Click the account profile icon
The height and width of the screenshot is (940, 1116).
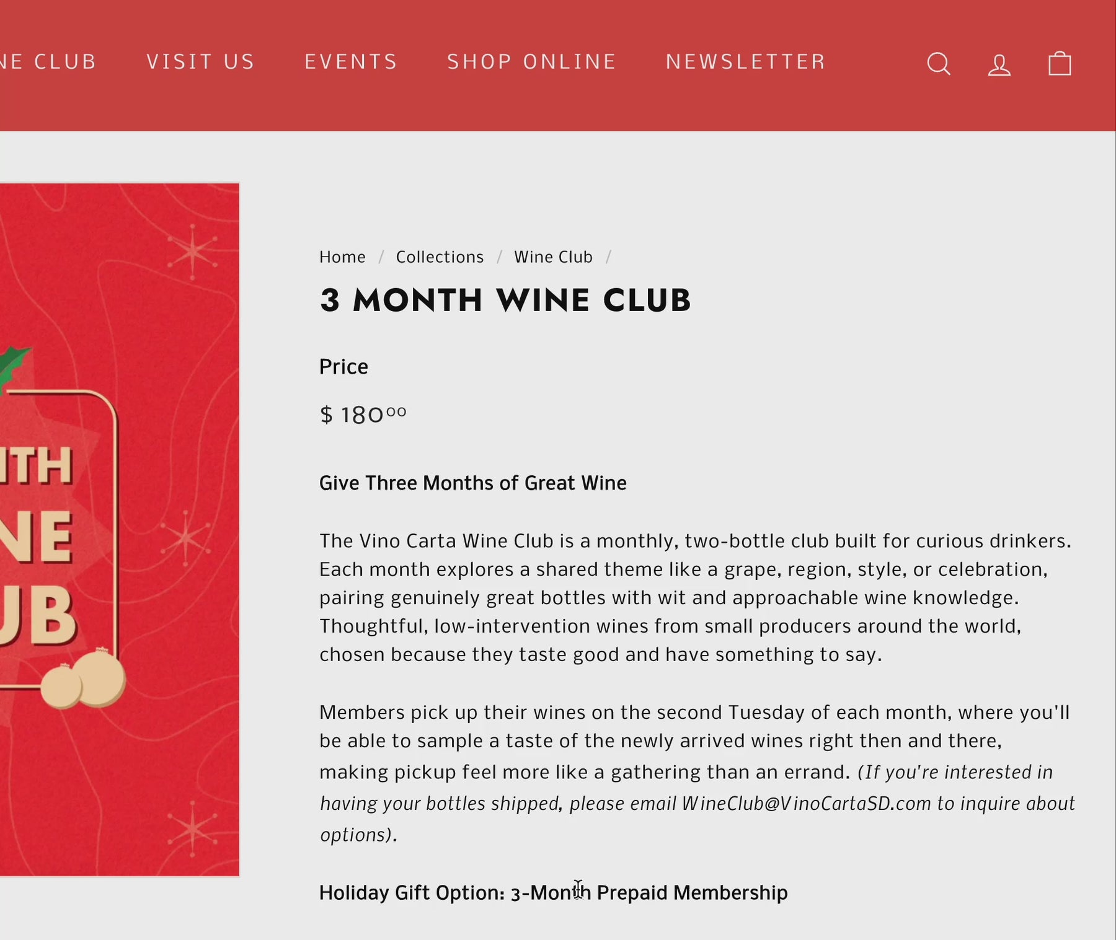click(x=999, y=64)
